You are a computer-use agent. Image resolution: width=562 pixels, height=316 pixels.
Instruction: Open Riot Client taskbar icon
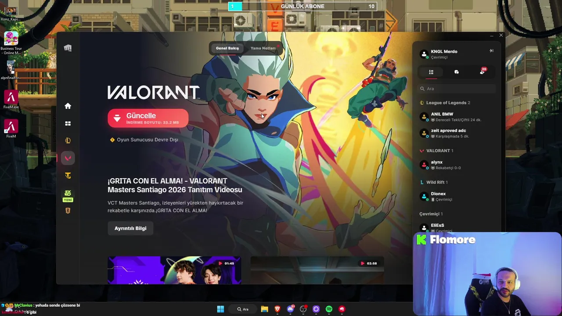pos(342,309)
